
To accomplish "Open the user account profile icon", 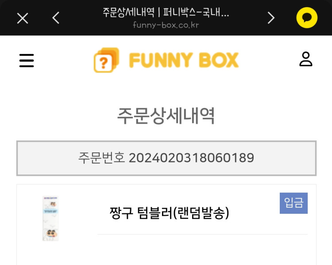I will (x=306, y=59).
